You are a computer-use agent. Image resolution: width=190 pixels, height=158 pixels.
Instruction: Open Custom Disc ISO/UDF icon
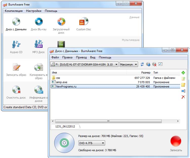pyautogui.click(x=84, y=24)
